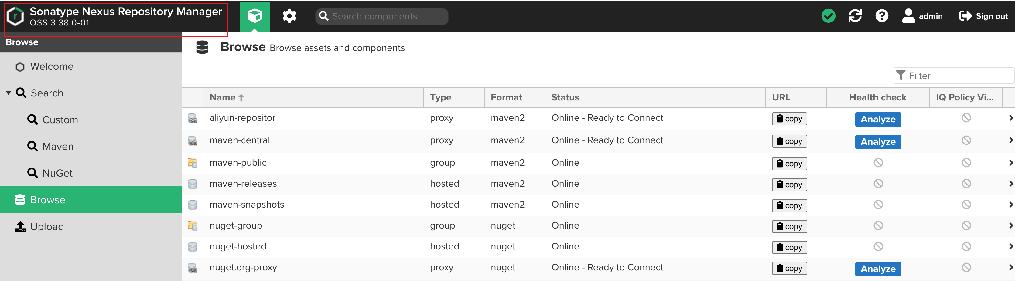Open the NuGet search section
Image resolution: width=1015 pixels, height=281 pixels.
pyautogui.click(x=57, y=173)
